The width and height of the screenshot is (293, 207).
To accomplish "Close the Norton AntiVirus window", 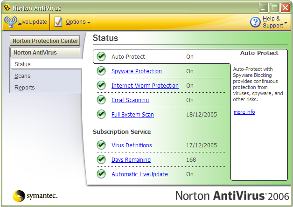I will 286,8.
